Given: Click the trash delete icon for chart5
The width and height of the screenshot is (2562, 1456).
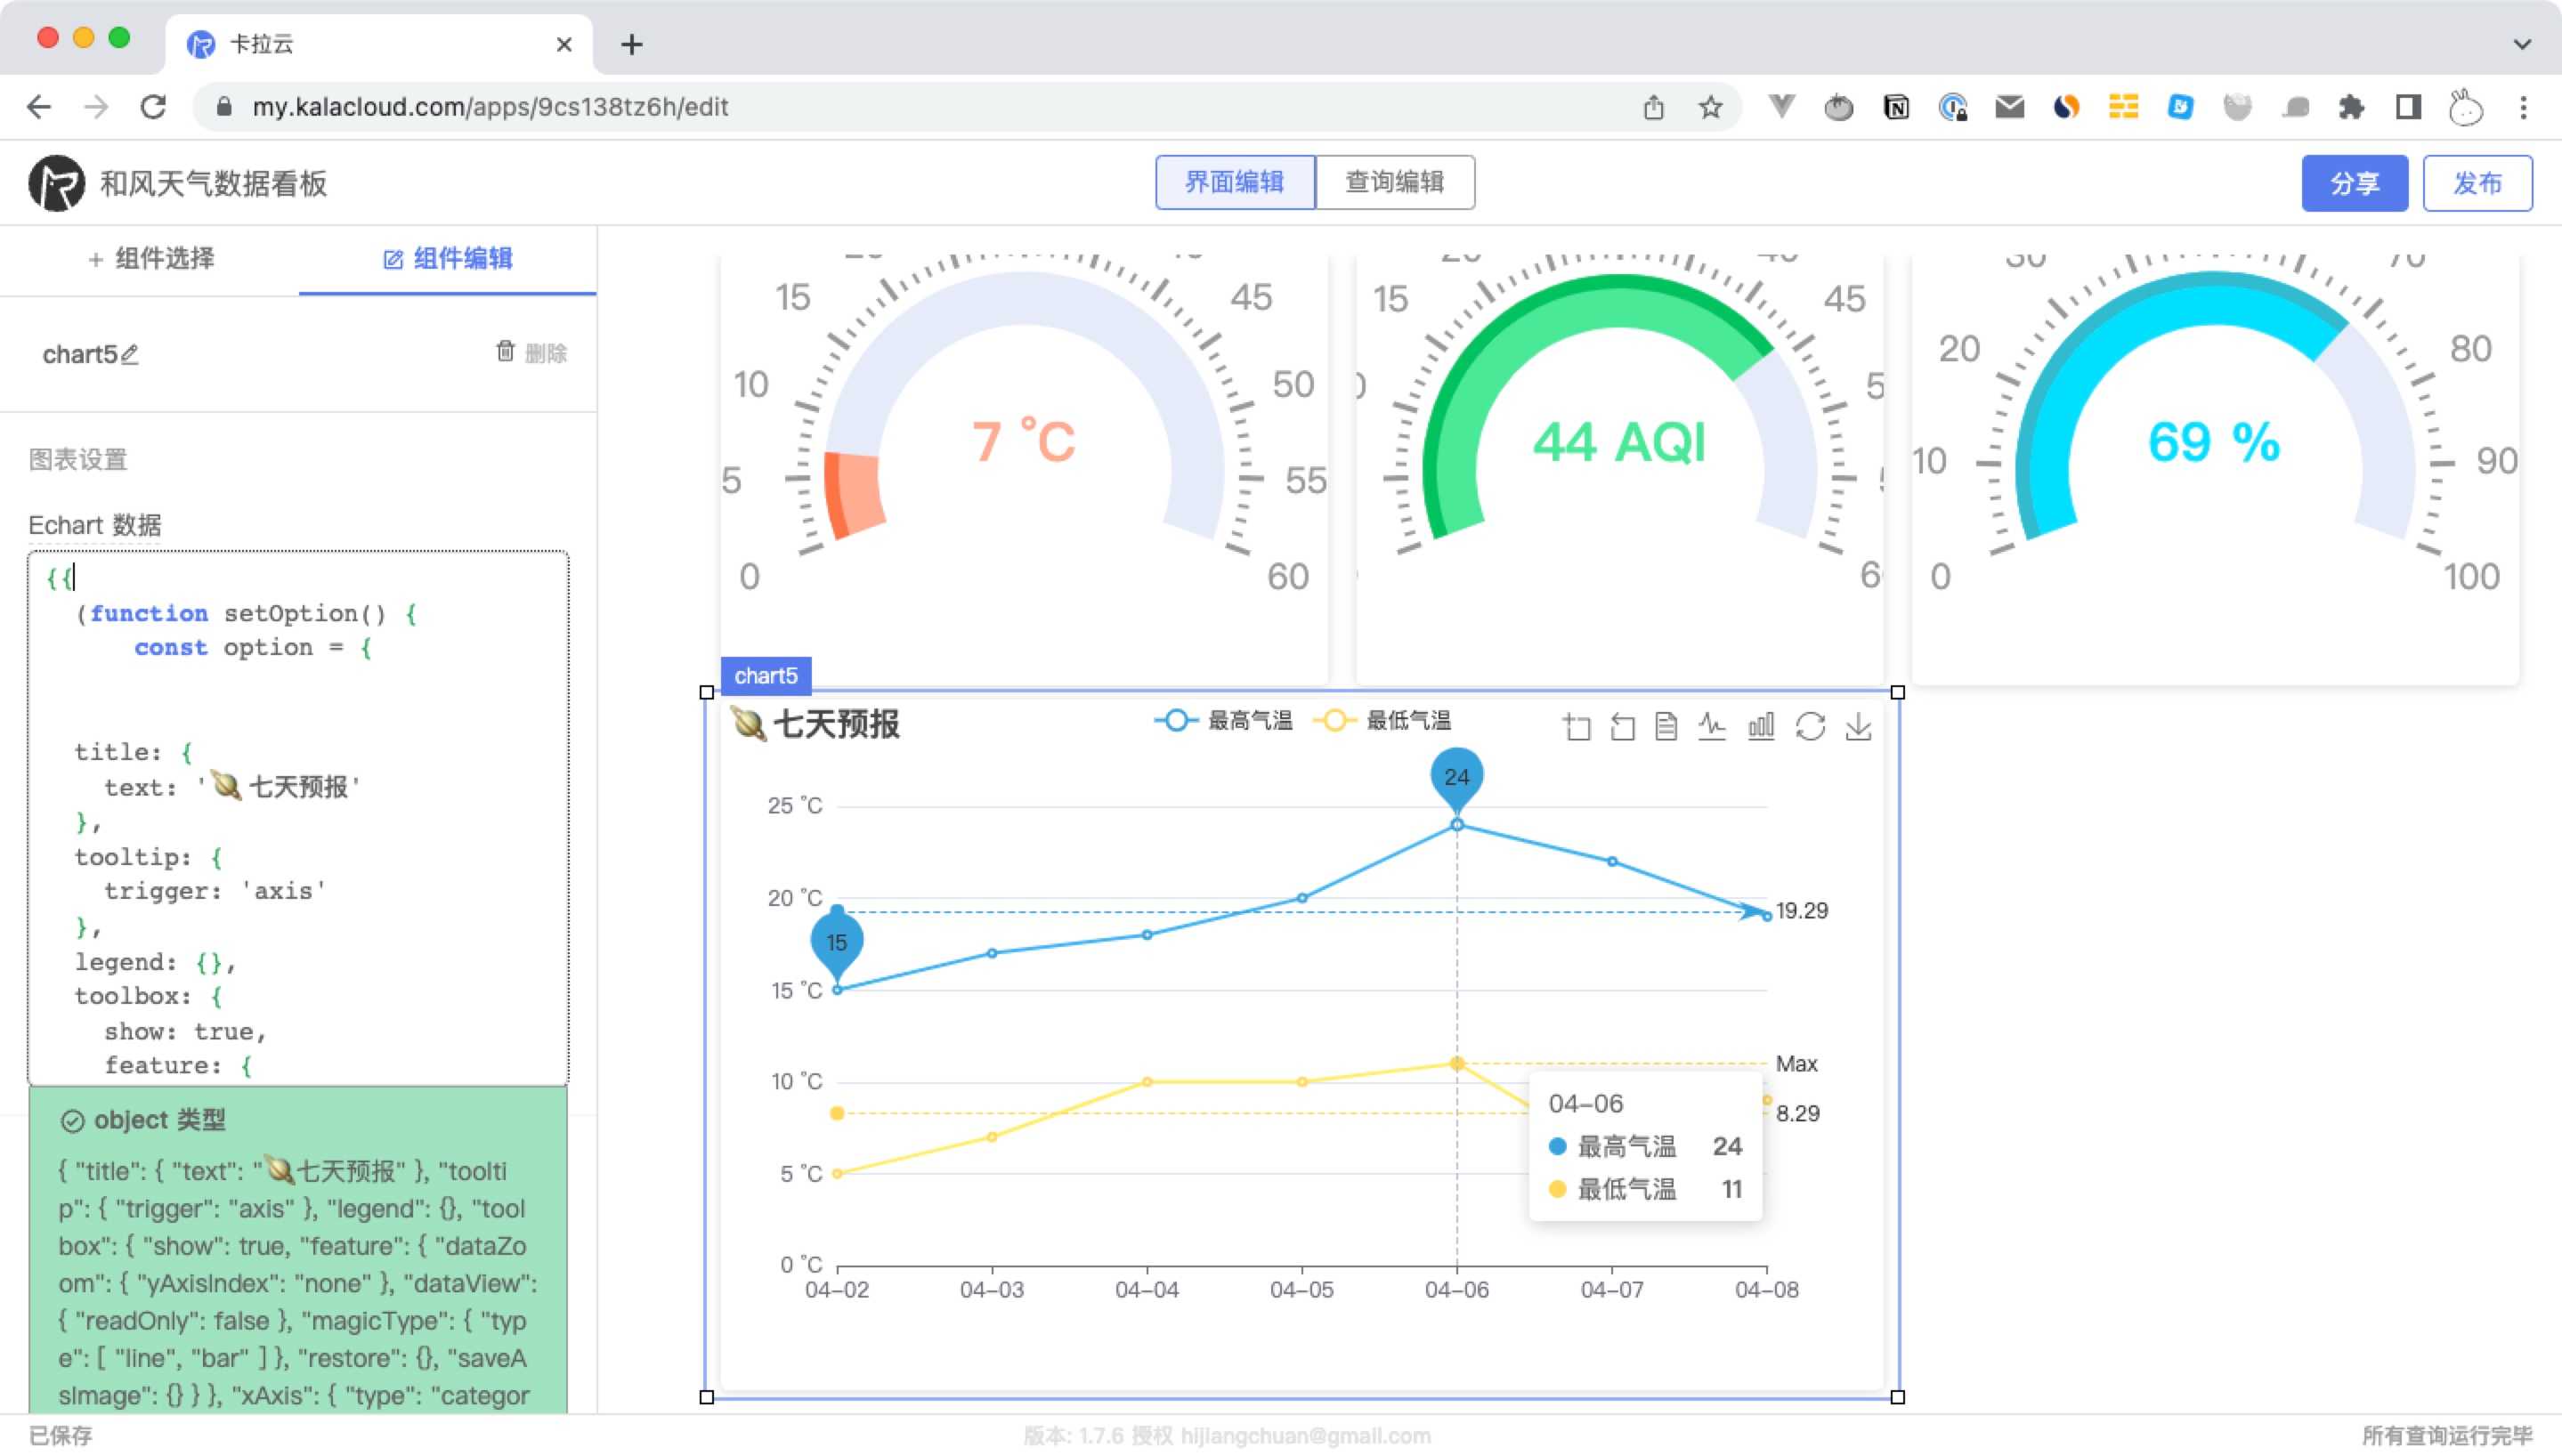Looking at the screenshot, I should pyautogui.click(x=505, y=352).
